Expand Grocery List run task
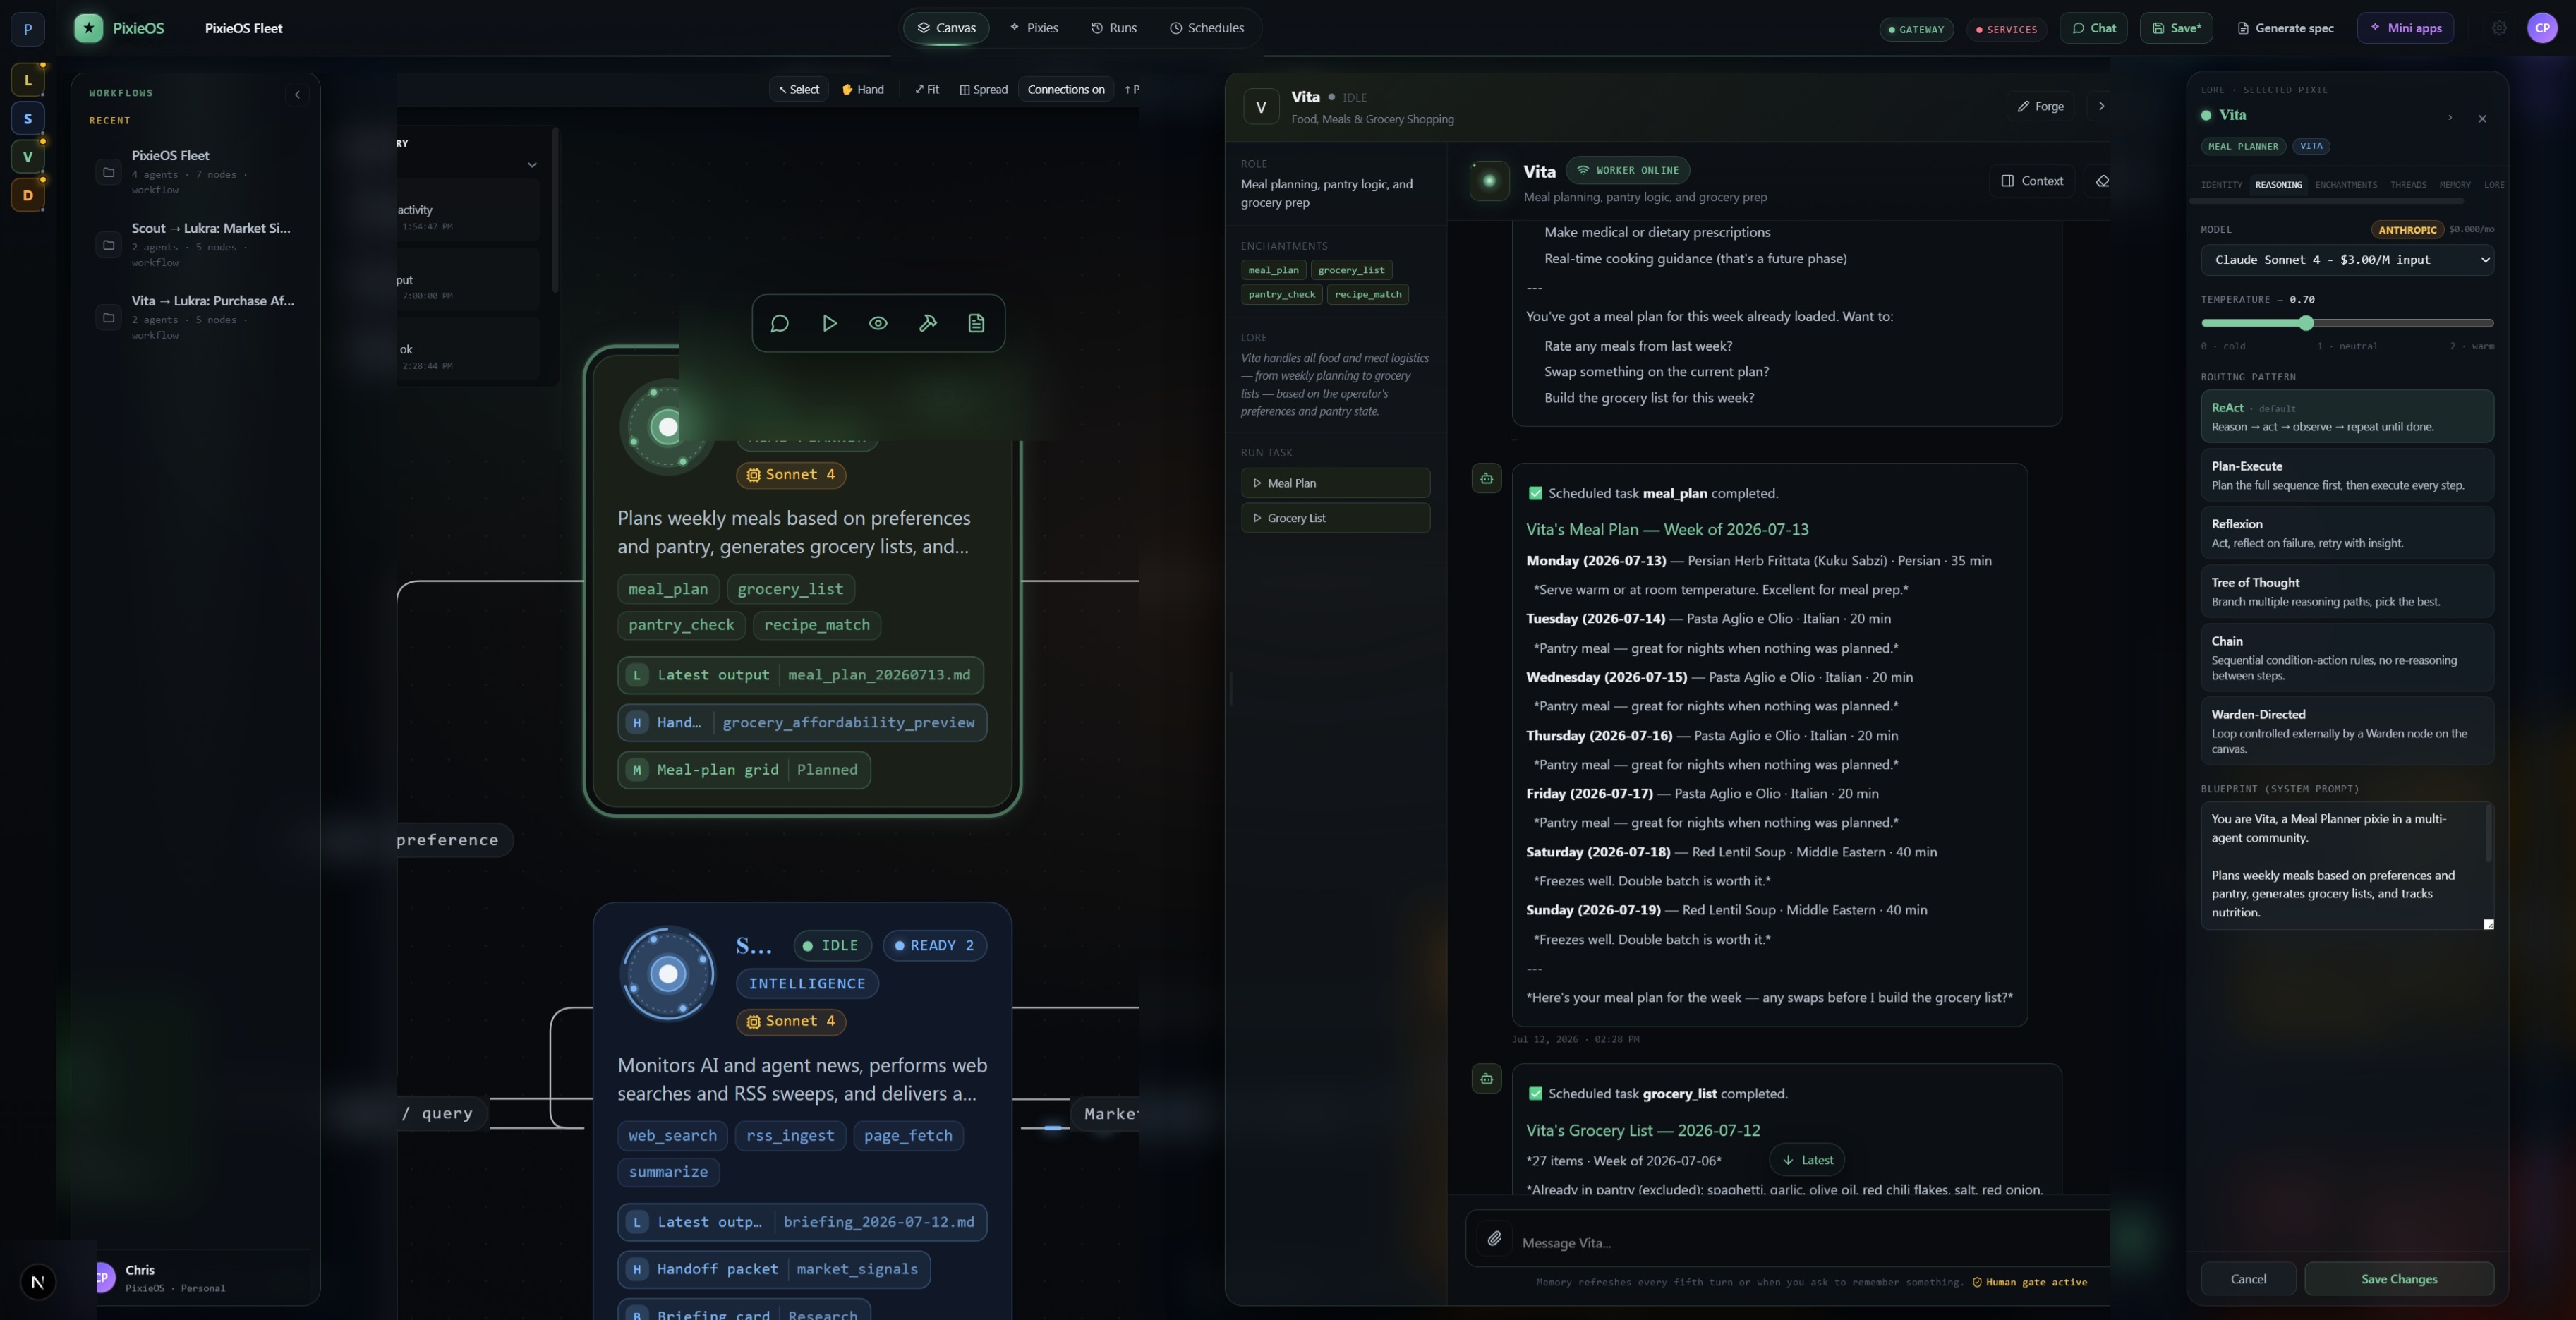The width and height of the screenshot is (2576, 1320). [x=1335, y=518]
